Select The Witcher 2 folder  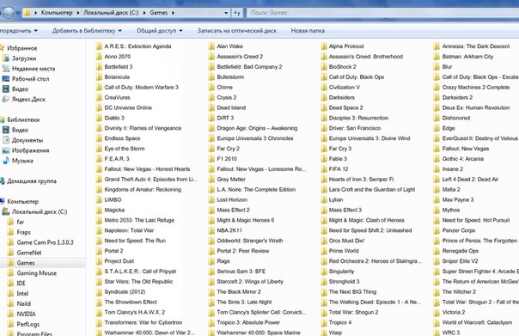[x=459, y=291]
